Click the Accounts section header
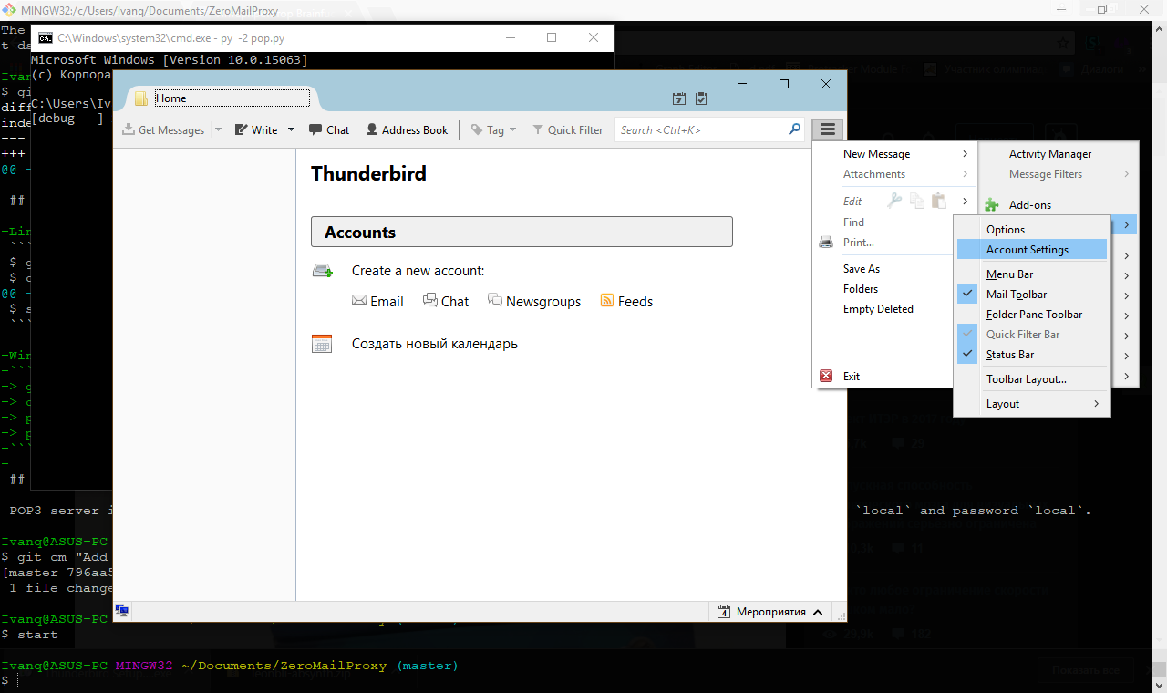 pyautogui.click(x=522, y=232)
